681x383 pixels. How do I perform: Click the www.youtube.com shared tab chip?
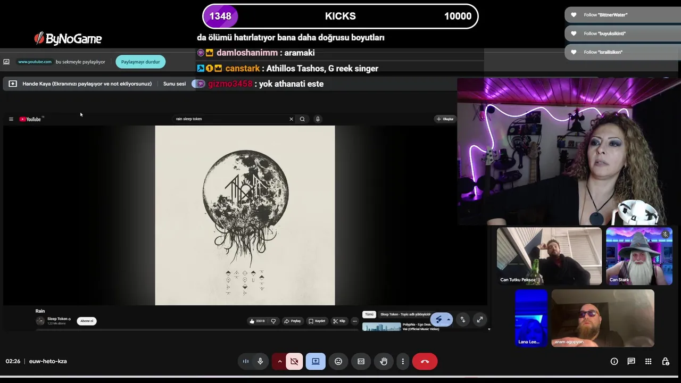35,62
